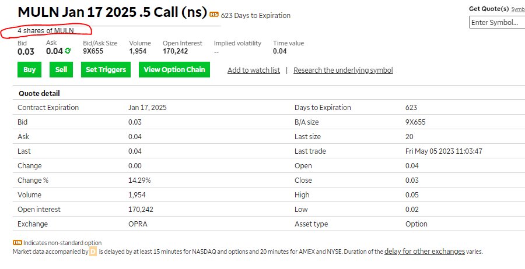The image size is (525, 269).
Task: Click Low value 0.02
Action: click(x=412, y=210)
